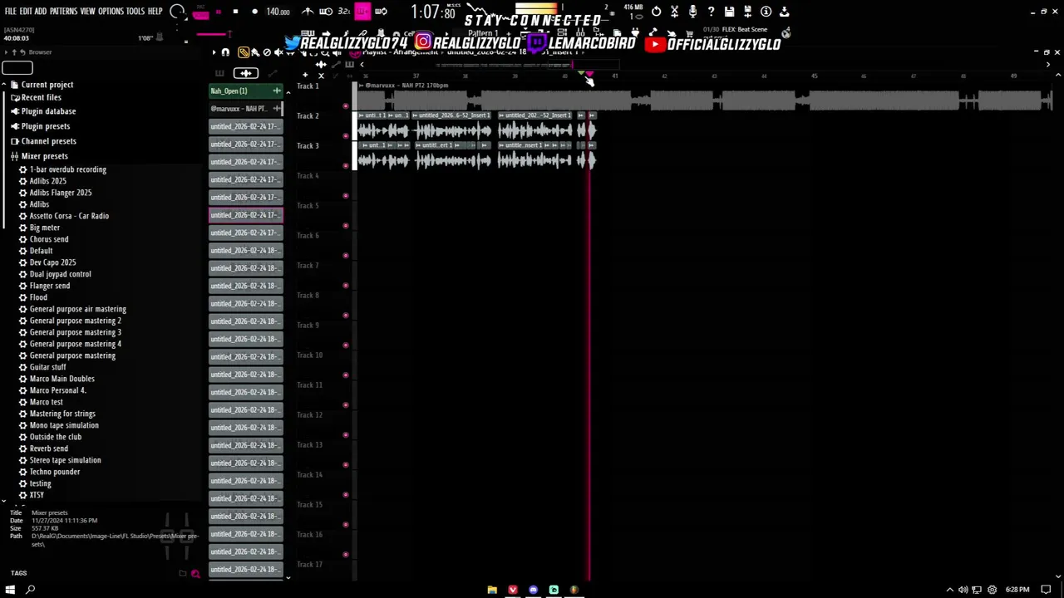Select the Nah_Open (1) clip in picker
The height and width of the screenshot is (598, 1064).
pos(245,91)
